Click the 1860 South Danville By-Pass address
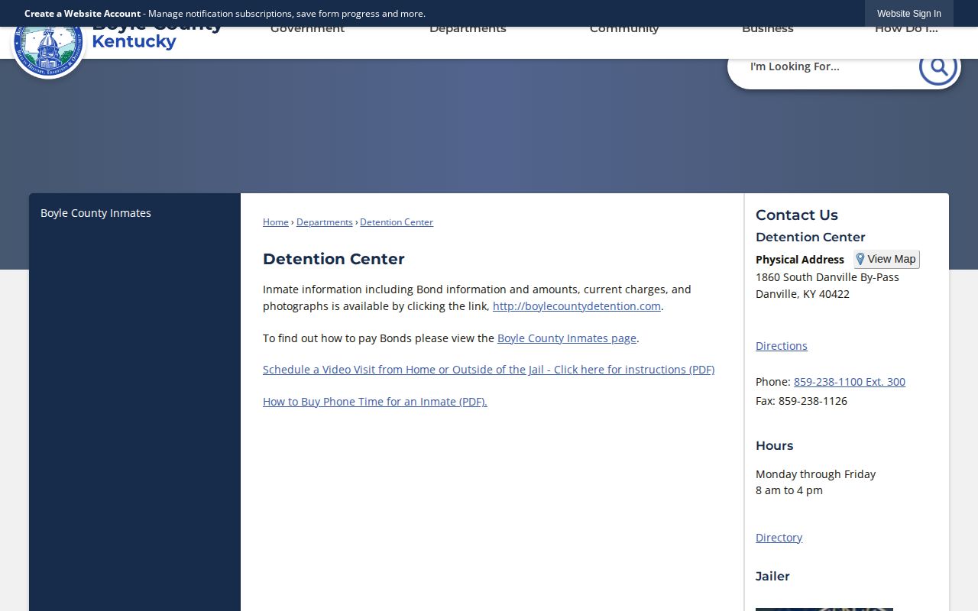The image size is (978, 611). [x=827, y=277]
